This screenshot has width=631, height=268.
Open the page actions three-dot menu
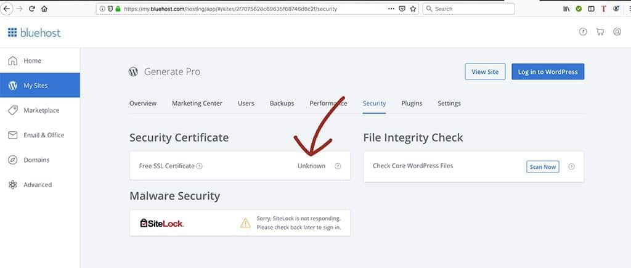(391, 9)
